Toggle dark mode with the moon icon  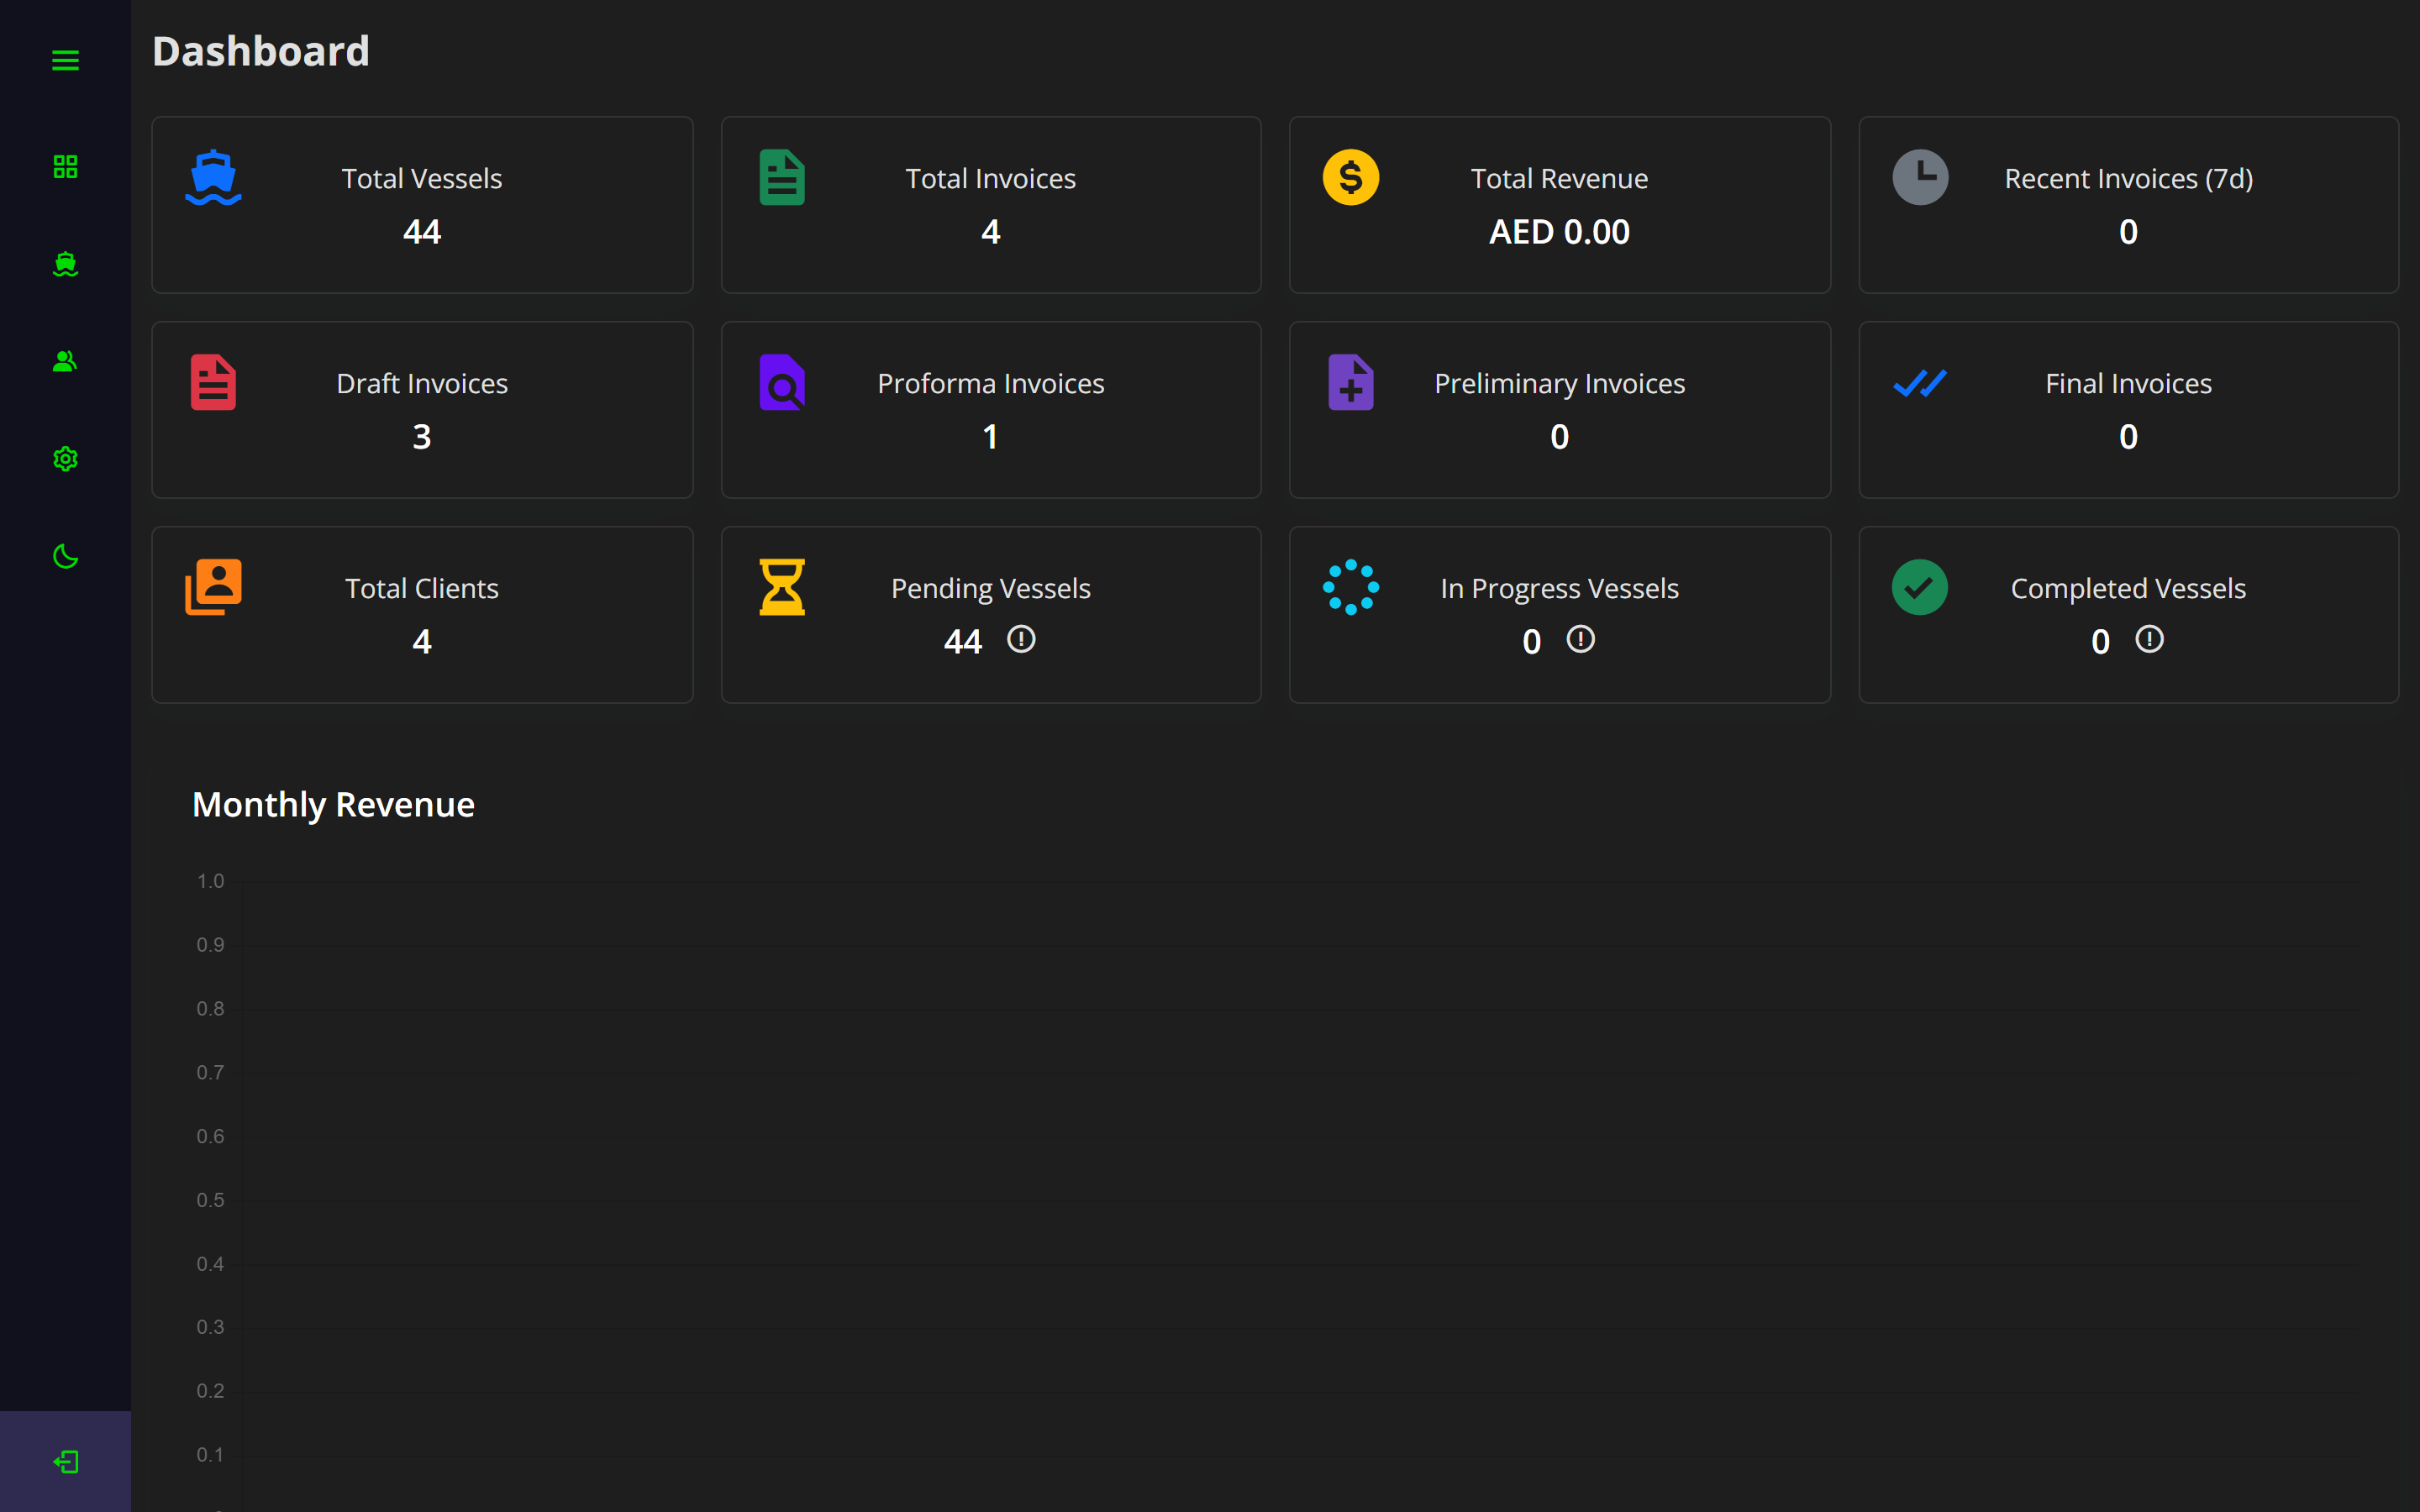[65, 556]
